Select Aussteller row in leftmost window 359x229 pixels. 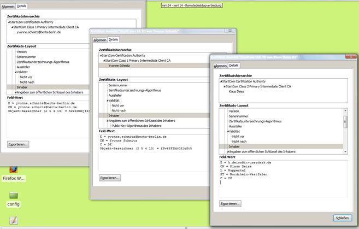point(23,67)
